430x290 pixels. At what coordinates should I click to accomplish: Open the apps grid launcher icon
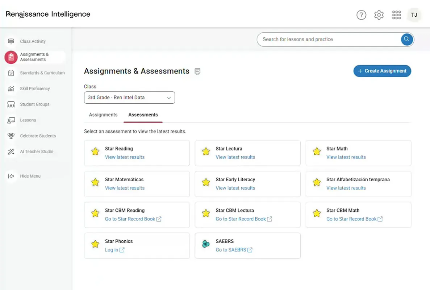click(x=396, y=15)
